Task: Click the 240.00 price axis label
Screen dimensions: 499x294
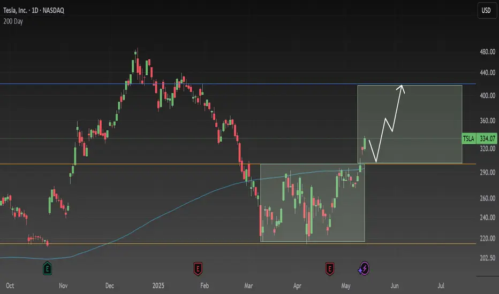Action: click(487, 218)
